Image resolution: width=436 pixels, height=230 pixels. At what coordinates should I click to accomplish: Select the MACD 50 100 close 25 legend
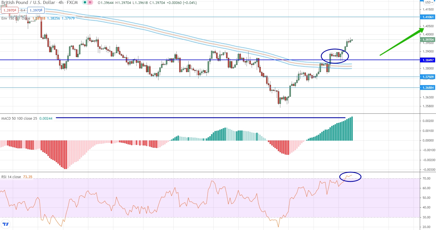point(19,119)
